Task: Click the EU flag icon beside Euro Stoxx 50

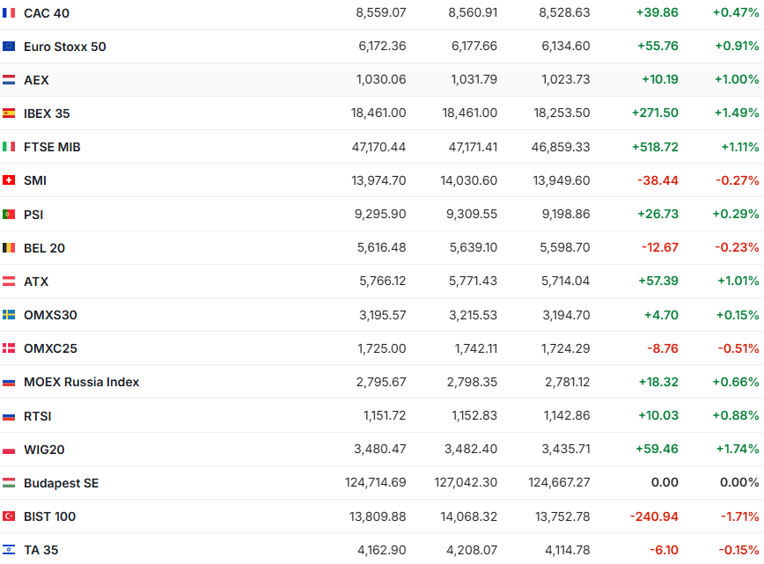Action: (9, 47)
